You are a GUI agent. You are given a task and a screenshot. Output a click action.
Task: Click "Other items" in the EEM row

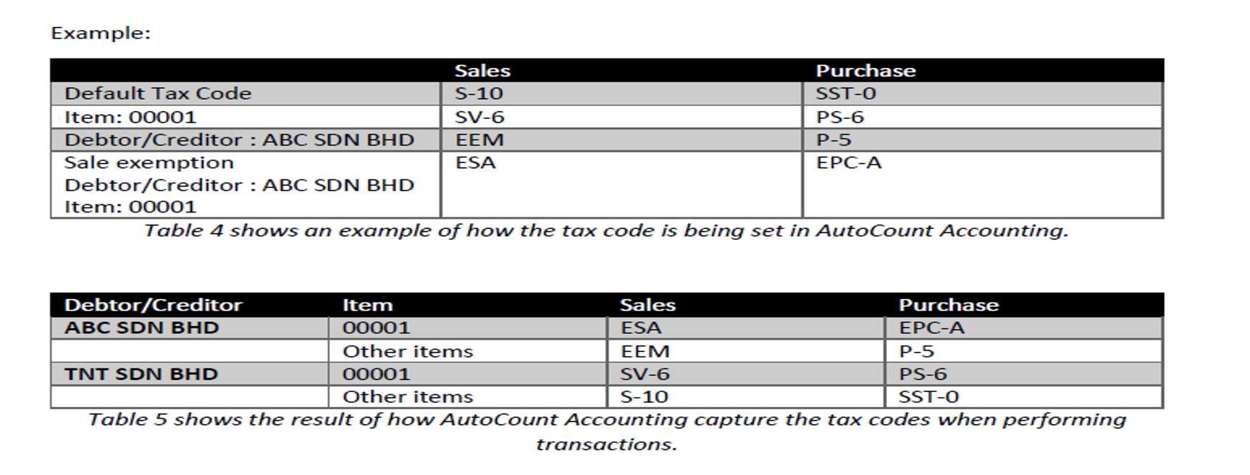click(x=408, y=352)
